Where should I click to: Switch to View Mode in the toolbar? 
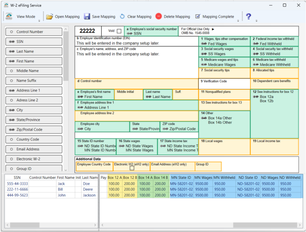tap(26, 17)
